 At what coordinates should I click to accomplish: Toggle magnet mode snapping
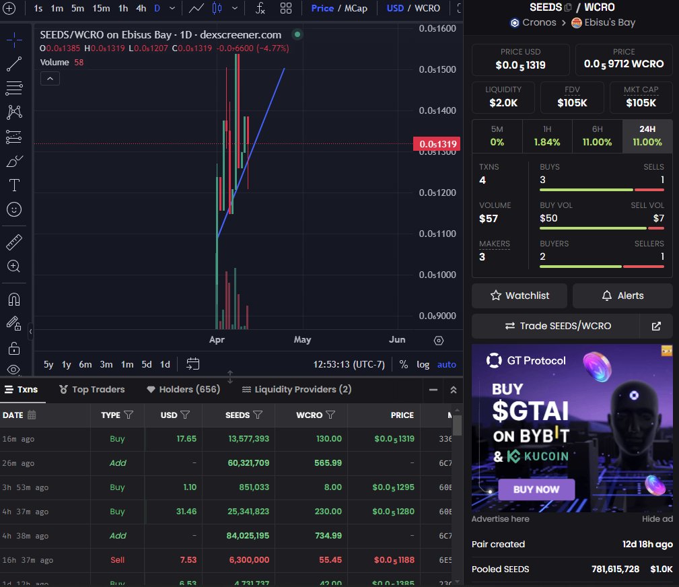click(14, 300)
